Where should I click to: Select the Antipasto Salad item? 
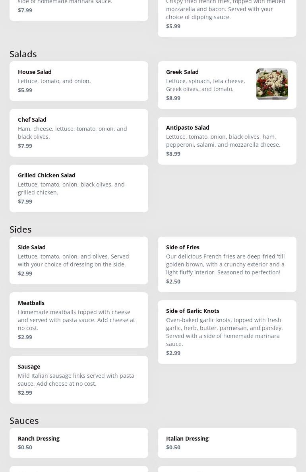227,141
